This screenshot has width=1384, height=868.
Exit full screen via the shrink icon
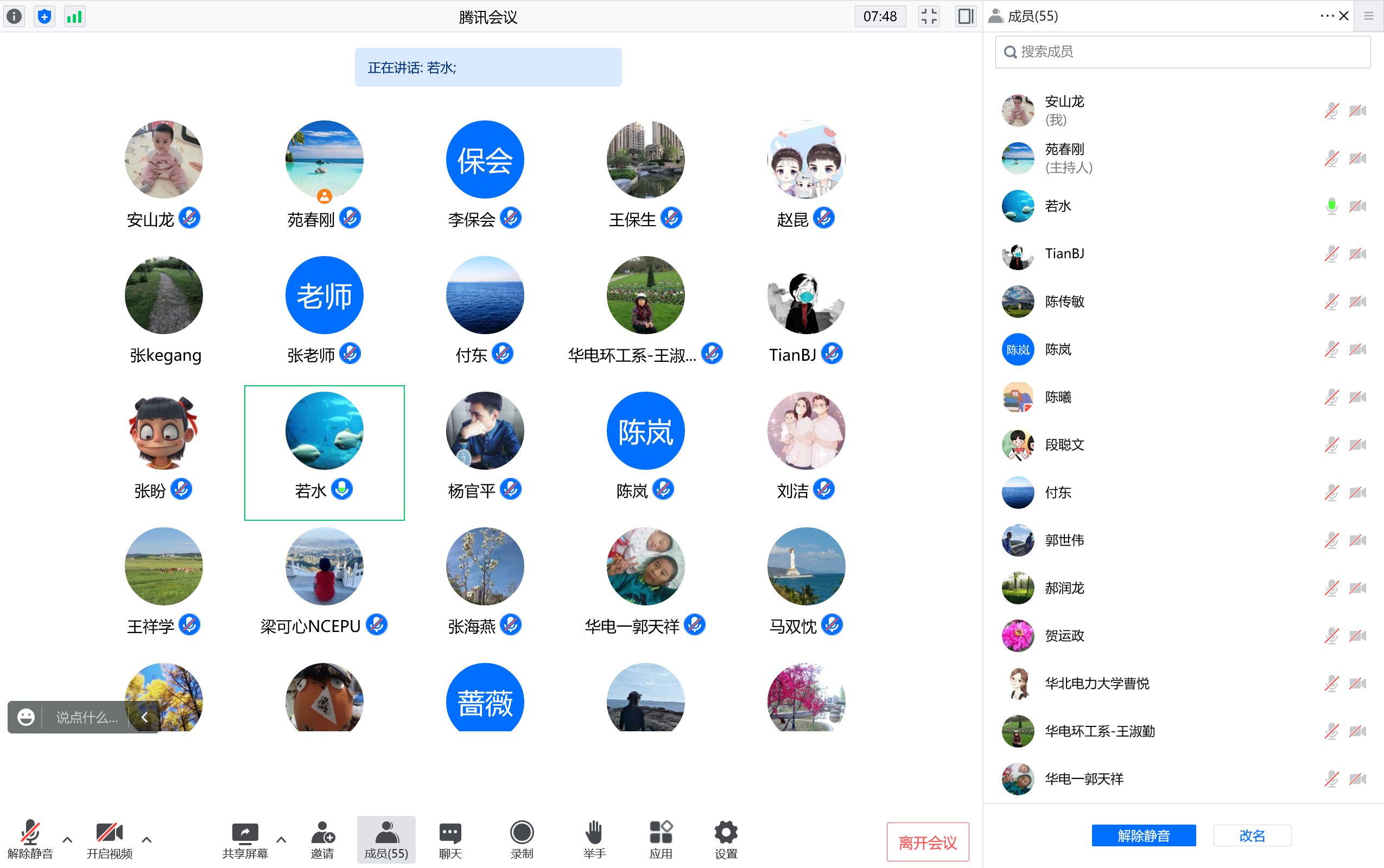point(929,16)
